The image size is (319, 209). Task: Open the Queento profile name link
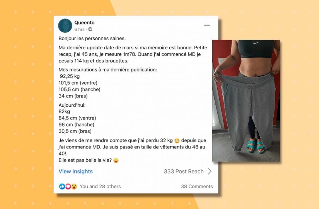[84, 22]
